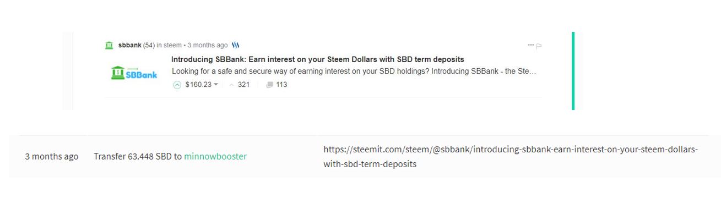Open the 113 comments count

click(281, 85)
